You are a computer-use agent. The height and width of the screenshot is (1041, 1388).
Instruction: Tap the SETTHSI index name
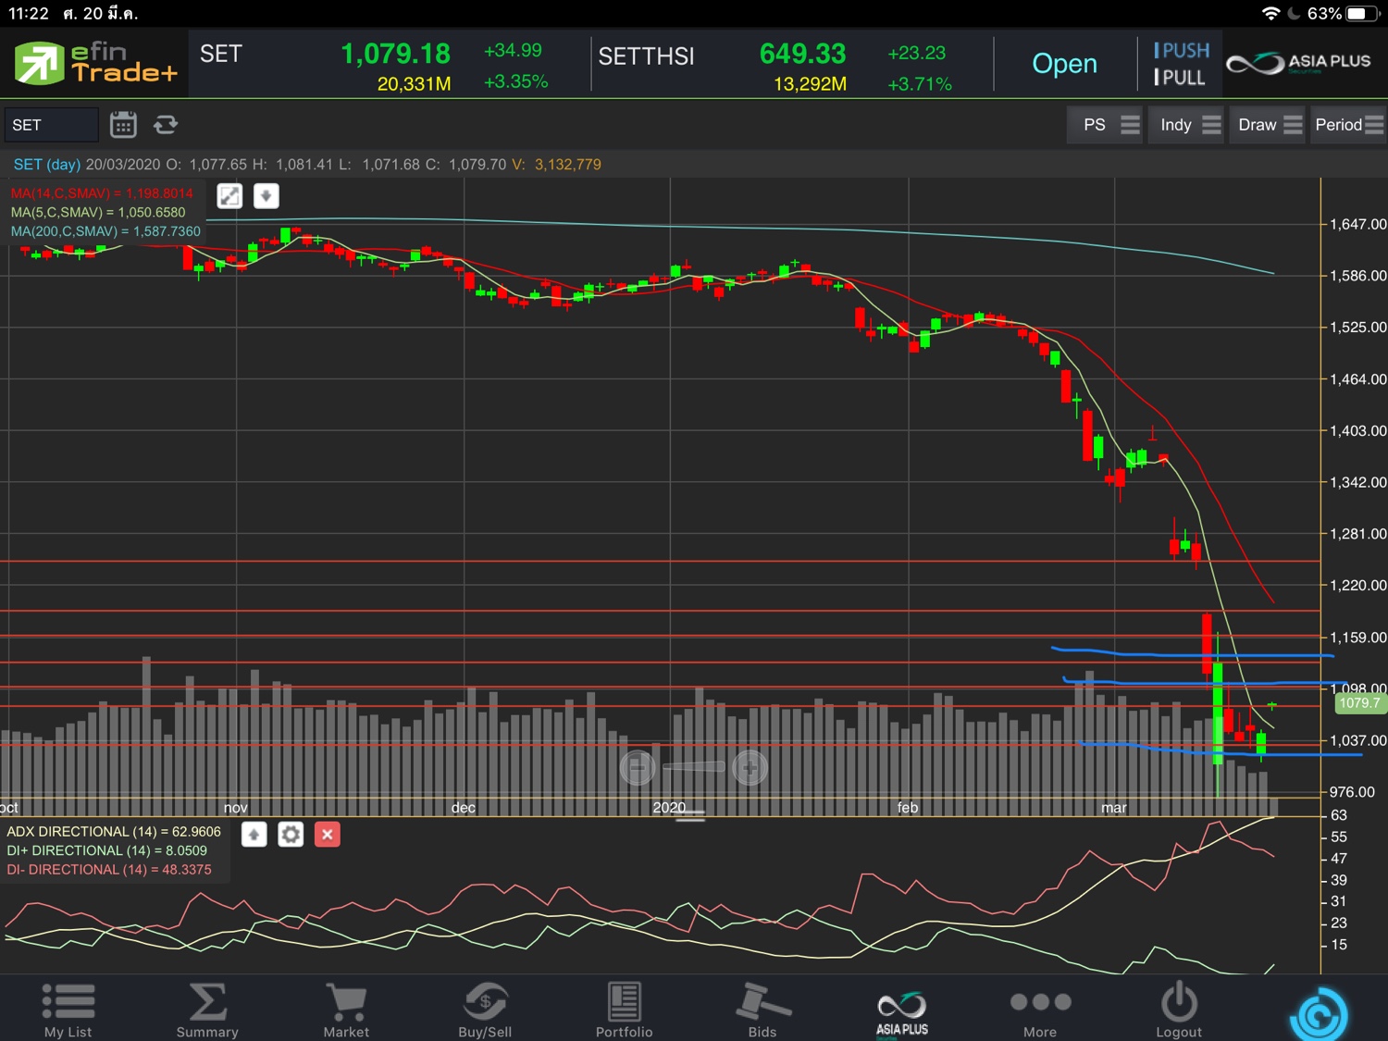tap(646, 56)
